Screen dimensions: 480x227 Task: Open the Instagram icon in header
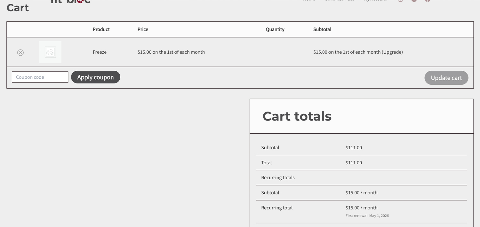(x=400, y=1)
